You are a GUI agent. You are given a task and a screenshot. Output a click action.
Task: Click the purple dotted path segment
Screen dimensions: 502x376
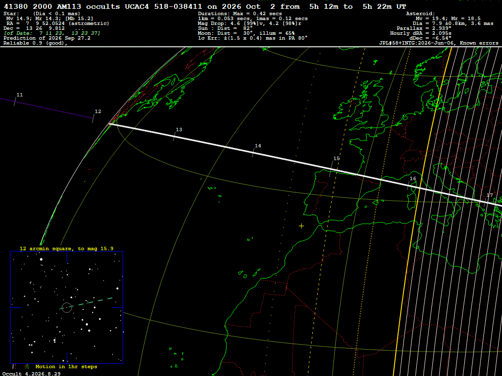tap(47, 108)
